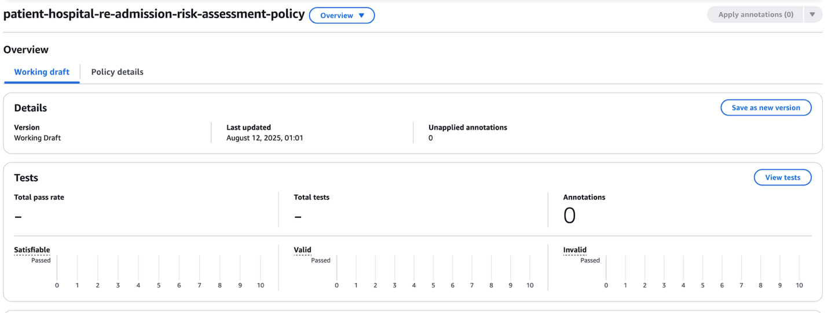
Task: Expand the arrow next to Apply annotations
Action: click(813, 15)
